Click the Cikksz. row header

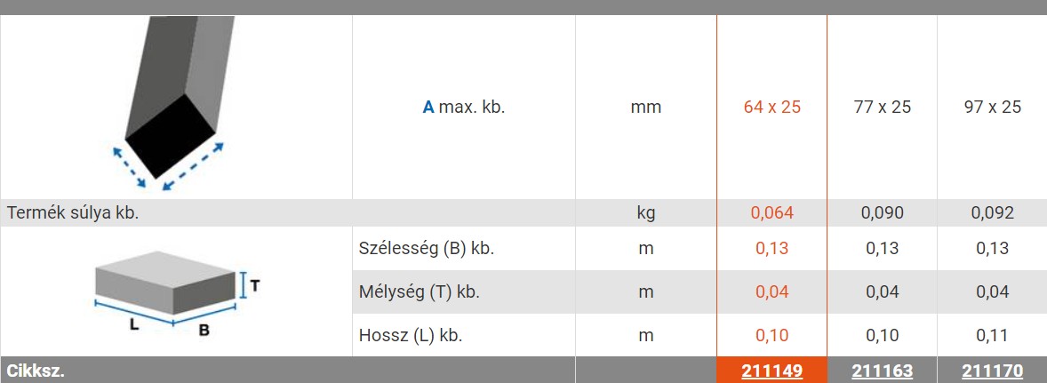(36, 371)
